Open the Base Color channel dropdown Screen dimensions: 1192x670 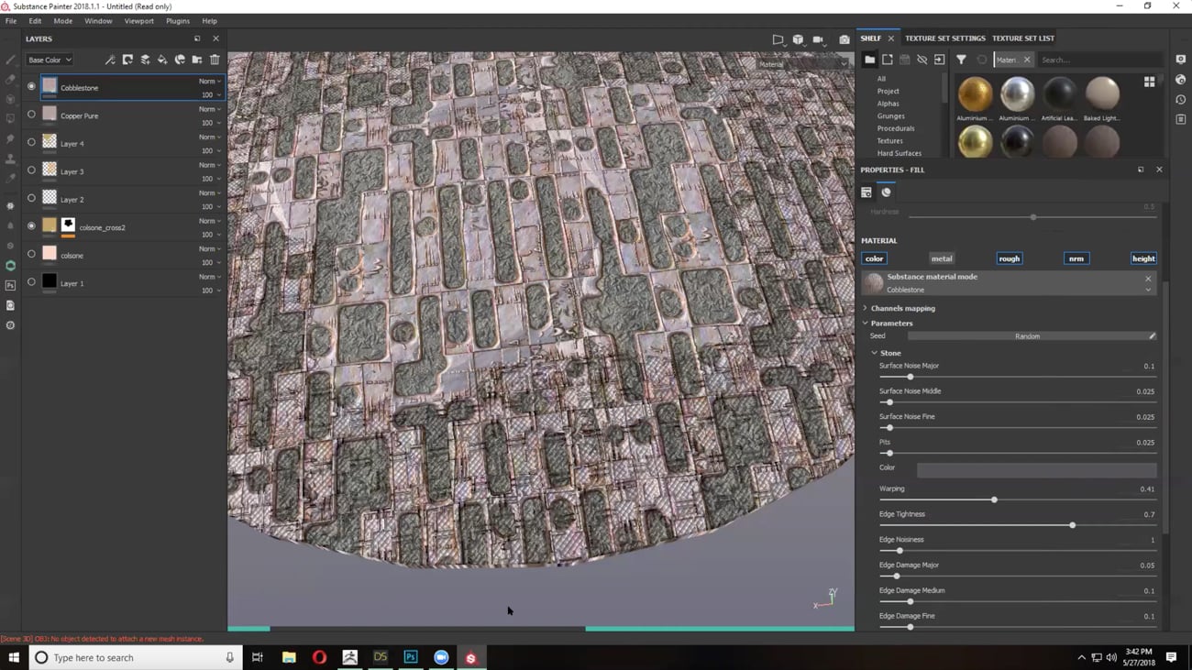point(50,60)
